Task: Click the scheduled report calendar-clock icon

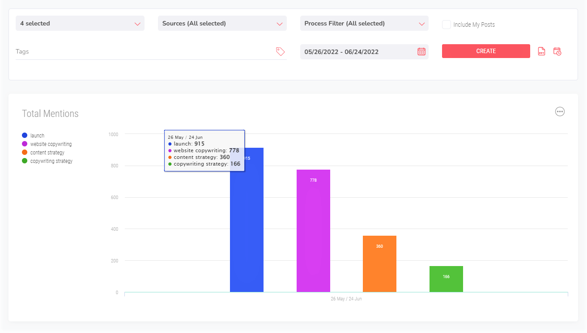Action: [557, 51]
